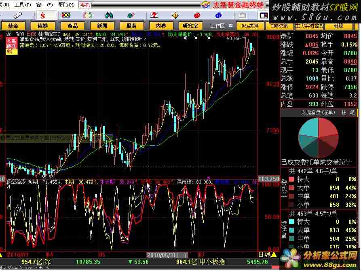Click the red dollar sign toolbar icon
This screenshot has width=361, height=271.
(42, 15)
